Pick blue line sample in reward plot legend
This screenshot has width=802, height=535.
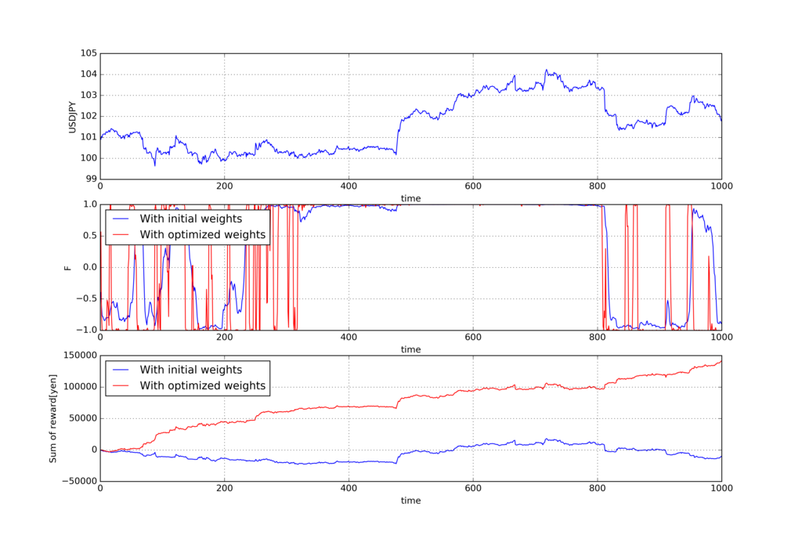click(121, 370)
